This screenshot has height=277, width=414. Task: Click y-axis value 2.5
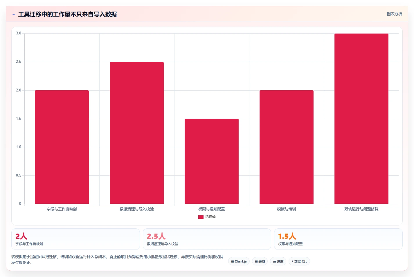click(x=19, y=62)
